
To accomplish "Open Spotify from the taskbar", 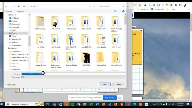I will (x=73, y=104).
